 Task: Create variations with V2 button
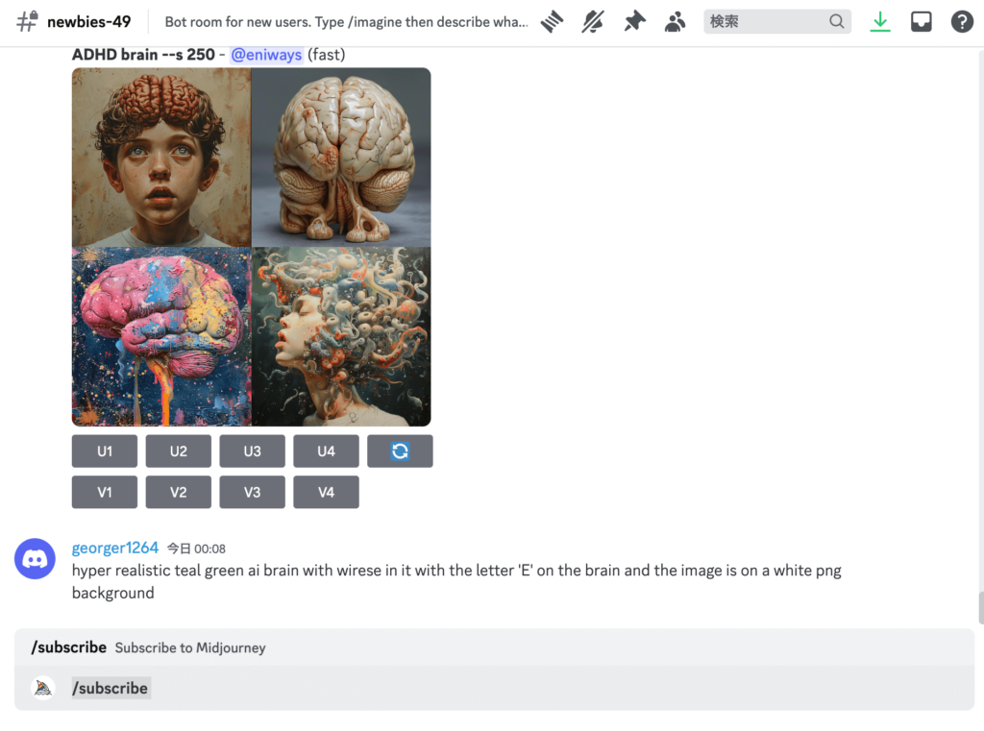[178, 492]
